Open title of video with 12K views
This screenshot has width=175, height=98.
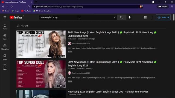click(x=112, y=64)
